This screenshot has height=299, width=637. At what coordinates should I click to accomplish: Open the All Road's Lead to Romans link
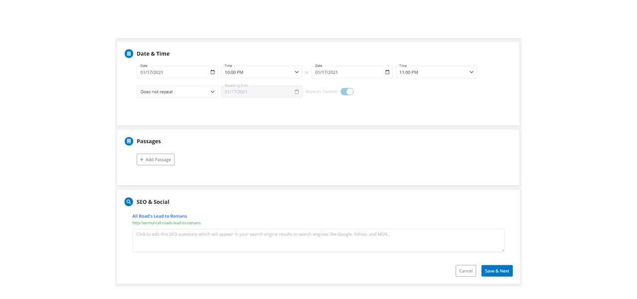pos(160,216)
